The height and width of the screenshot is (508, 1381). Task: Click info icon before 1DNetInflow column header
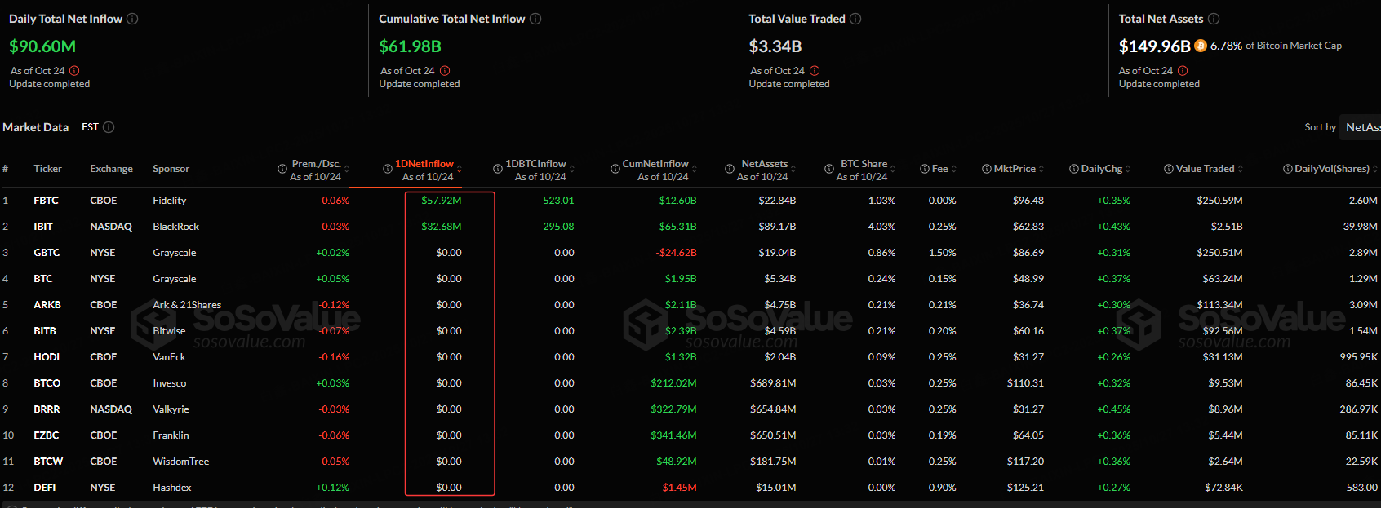(388, 169)
